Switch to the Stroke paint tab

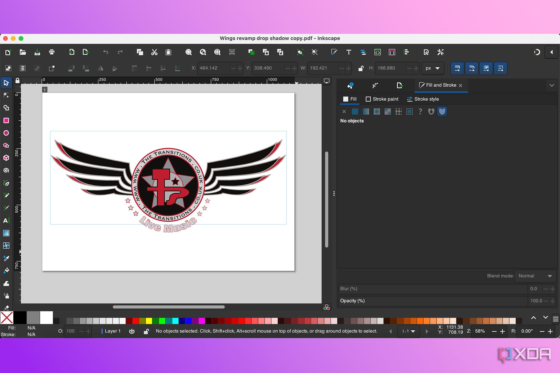click(382, 99)
